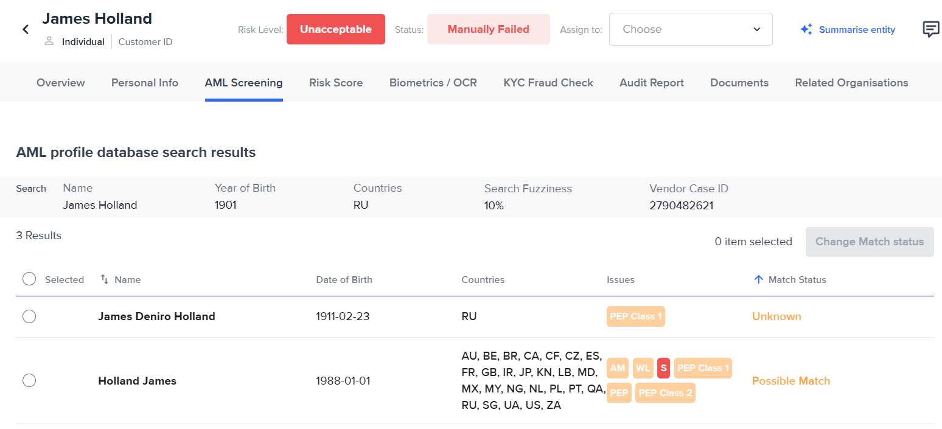Viewport: 942px width, 429px height.
Task: Click the Holland James name
Action: 137,381
